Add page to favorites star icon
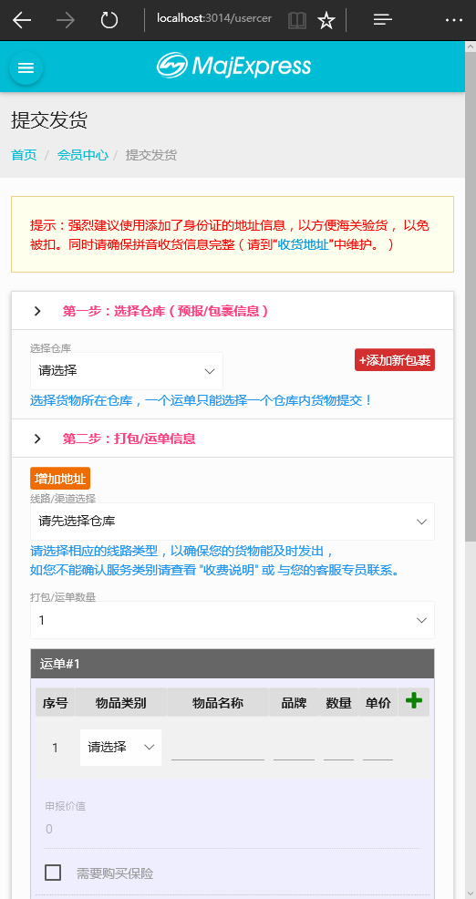Screen dimensions: 476x899 pyautogui.click(x=326, y=21)
